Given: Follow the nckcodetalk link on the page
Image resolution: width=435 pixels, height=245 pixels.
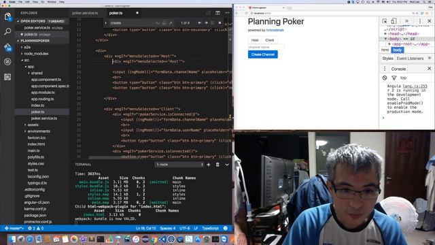Looking at the screenshot, I should (275, 30).
